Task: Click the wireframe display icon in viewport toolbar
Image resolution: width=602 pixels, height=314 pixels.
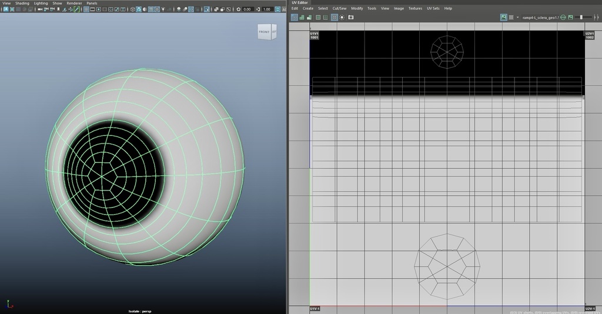Action: pyautogui.click(x=132, y=9)
